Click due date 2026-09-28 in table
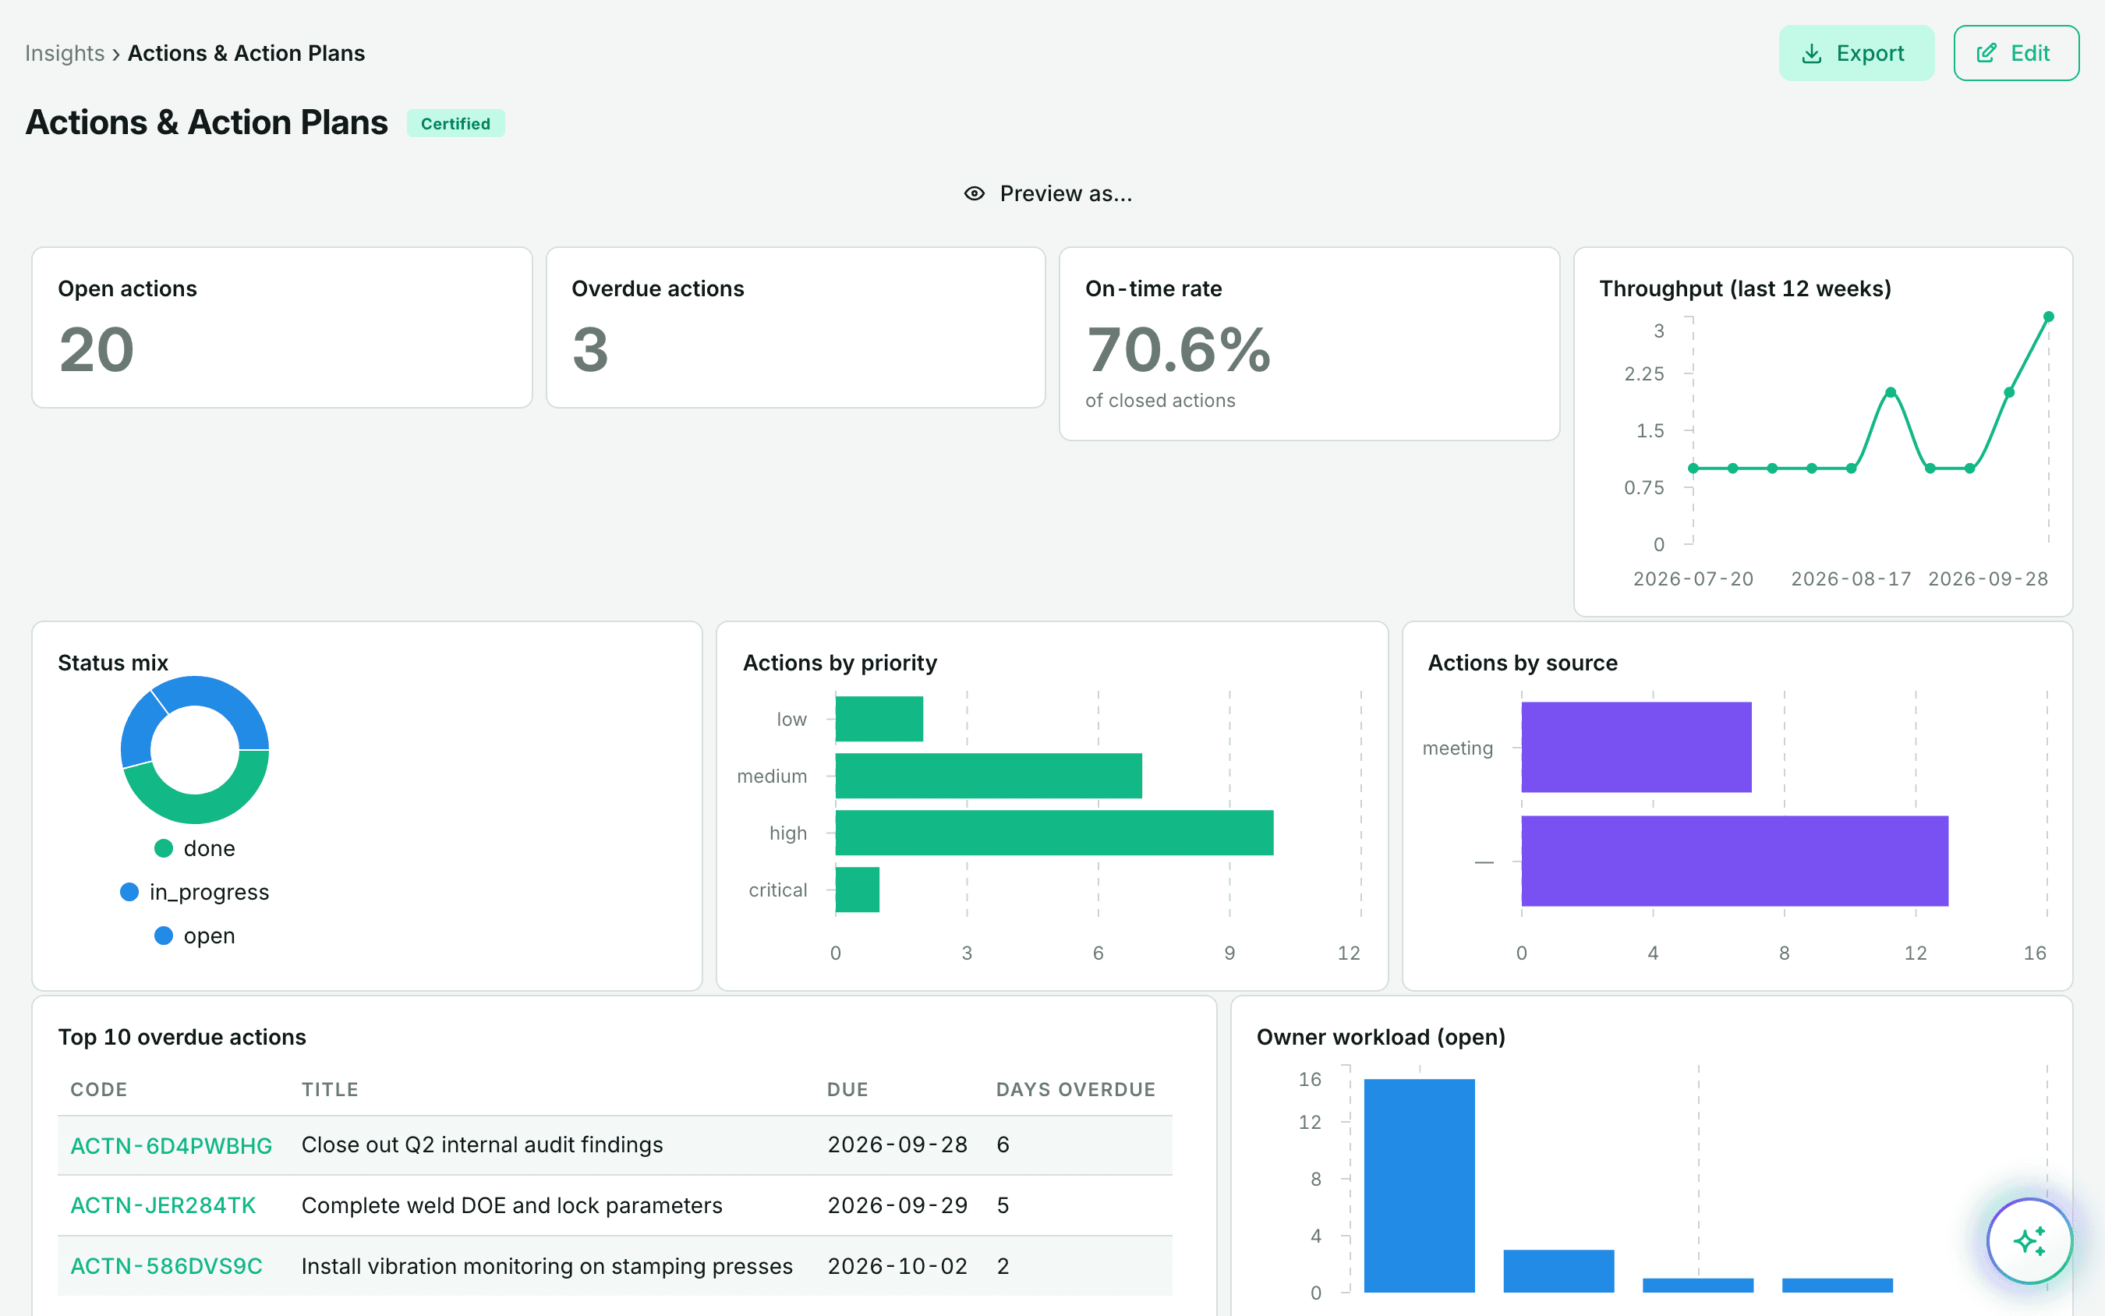The height and width of the screenshot is (1316, 2105). coord(897,1145)
